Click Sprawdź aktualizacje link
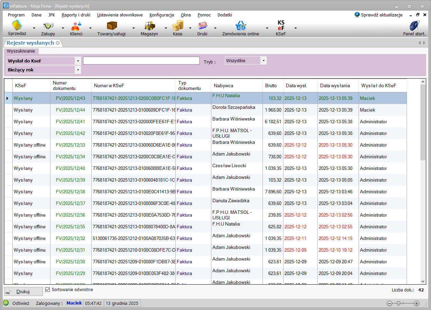Viewport: 431px width, 310px height. (x=381, y=15)
